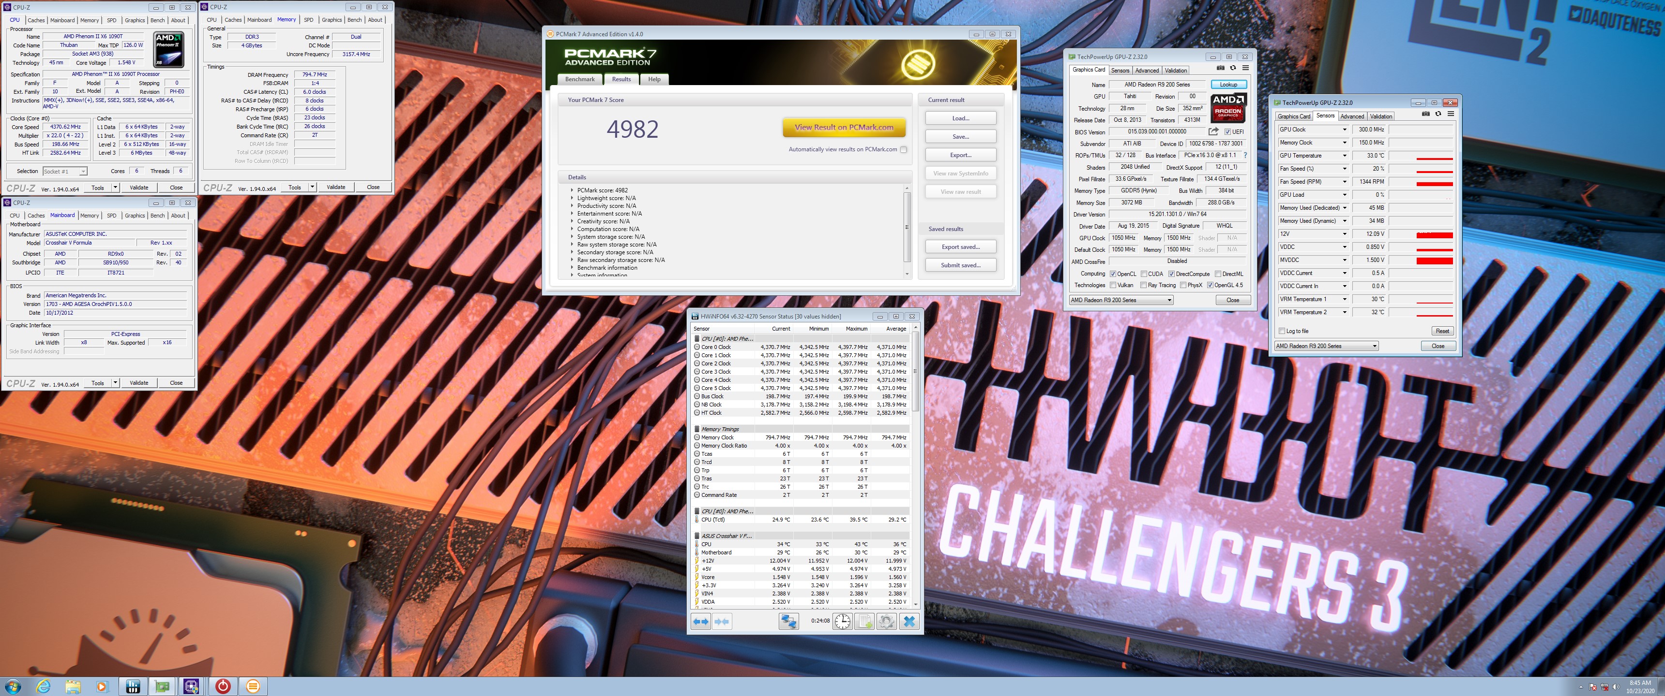Image resolution: width=1665 pixels, height=696 pixels.
Task: Enable Log to file in GPU-Z Sensors
Action: (x=1282, y=331)
